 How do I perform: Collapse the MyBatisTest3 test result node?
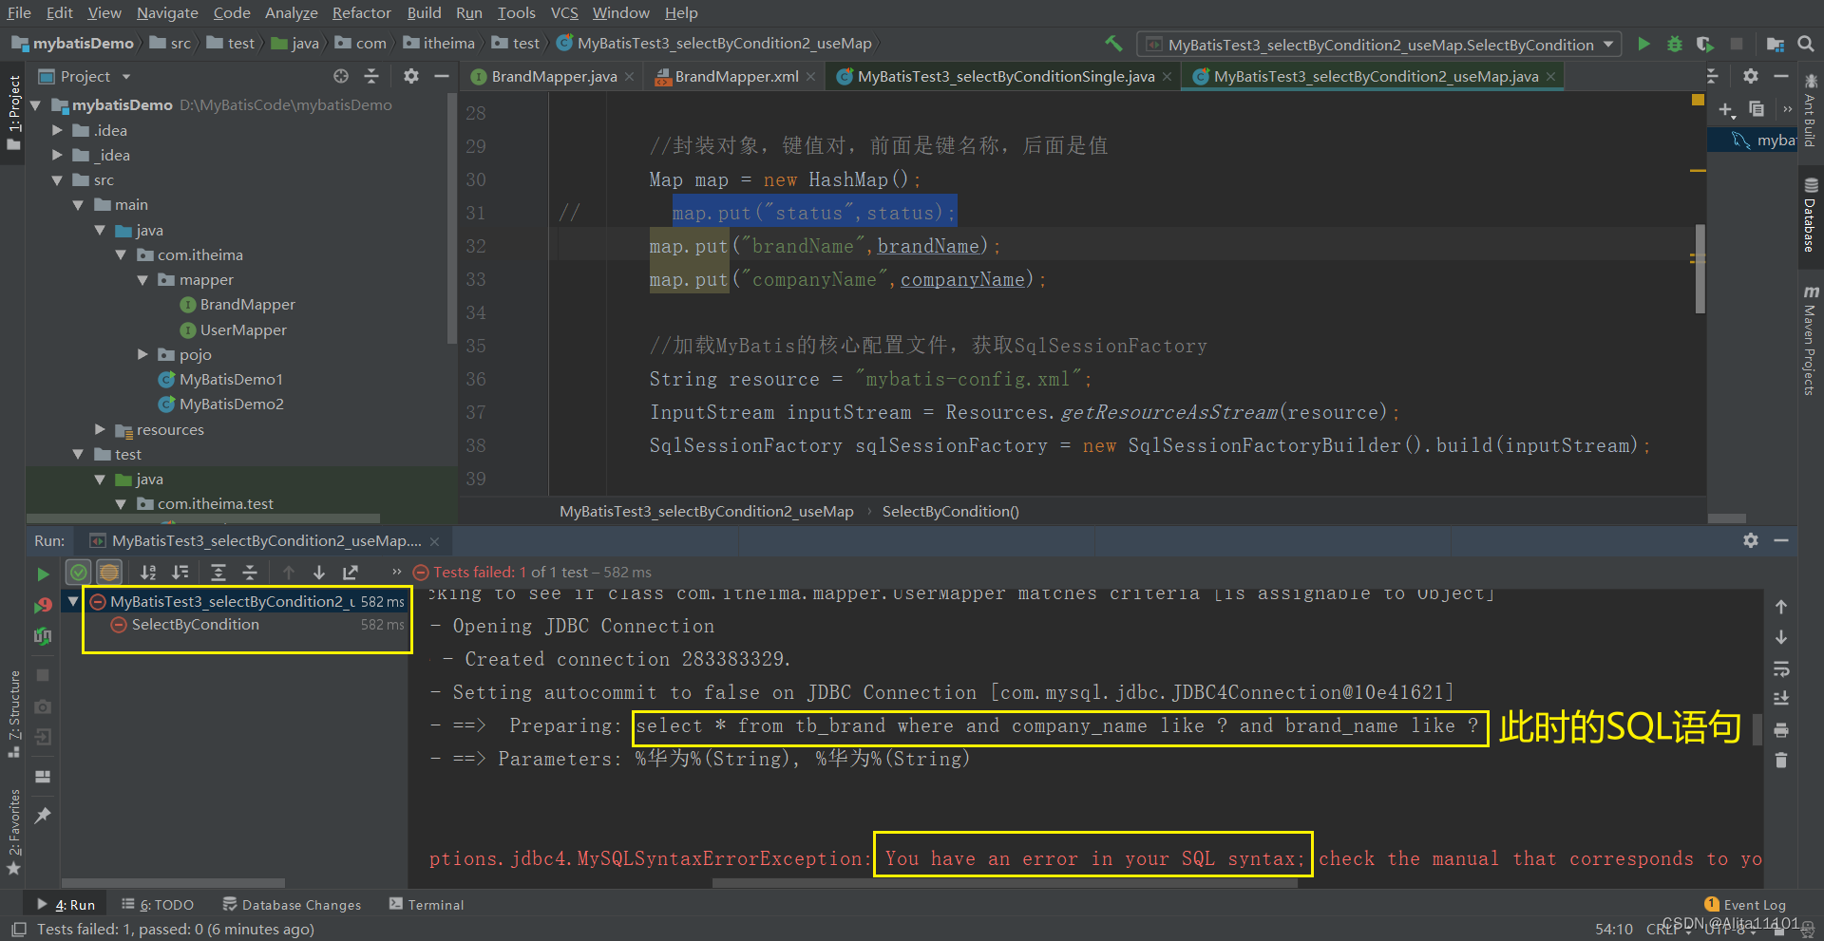73,601
